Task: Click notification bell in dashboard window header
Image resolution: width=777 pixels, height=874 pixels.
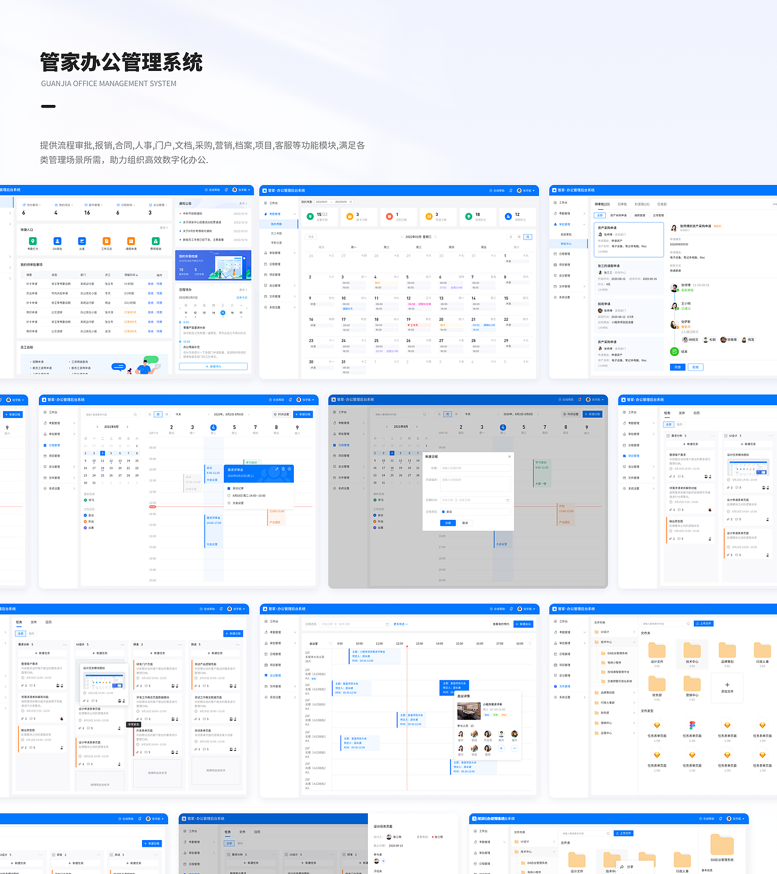Action: (226, 190)
